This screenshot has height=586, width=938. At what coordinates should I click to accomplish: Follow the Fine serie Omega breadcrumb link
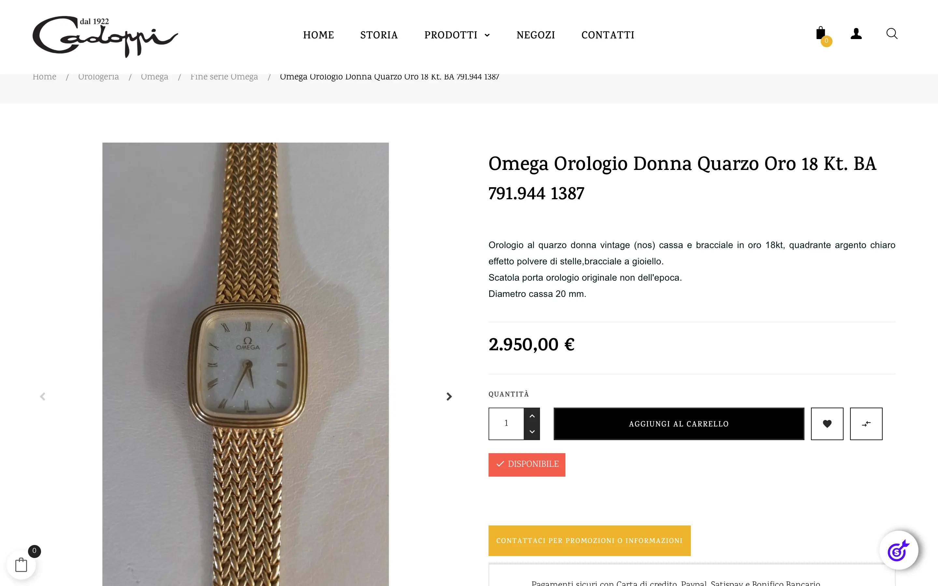(x=224, y=77)
